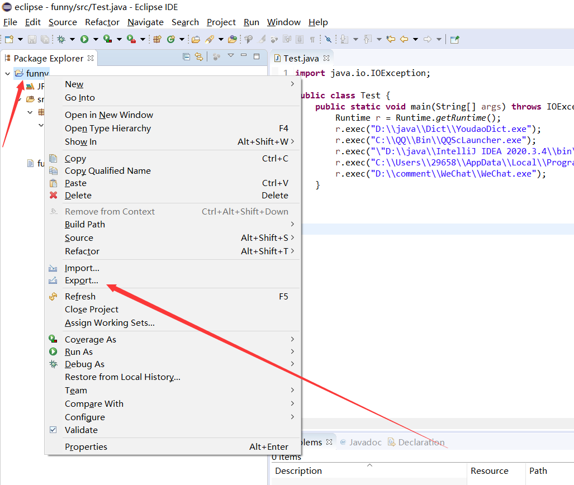Toggle Mark Occurrences toolbar icon
The height and width of the screenshot is (485, 574).
(262, 39)
